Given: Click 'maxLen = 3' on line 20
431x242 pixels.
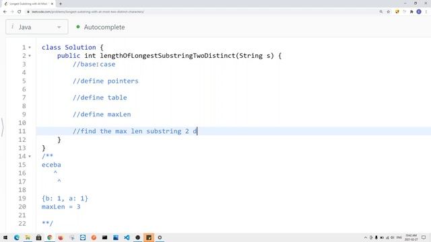Looking at the screenshot, I should [x=61, y=207].
